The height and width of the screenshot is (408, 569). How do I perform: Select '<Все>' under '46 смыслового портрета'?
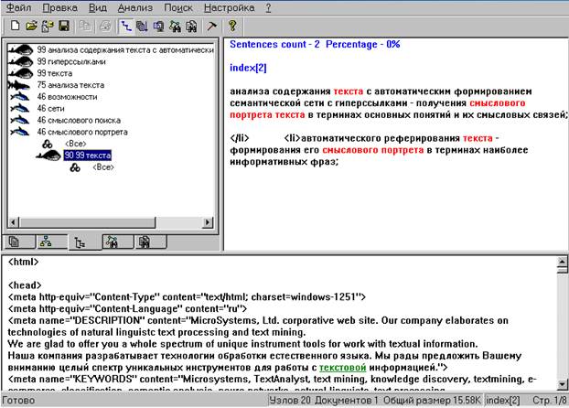[x=75, y=144]
